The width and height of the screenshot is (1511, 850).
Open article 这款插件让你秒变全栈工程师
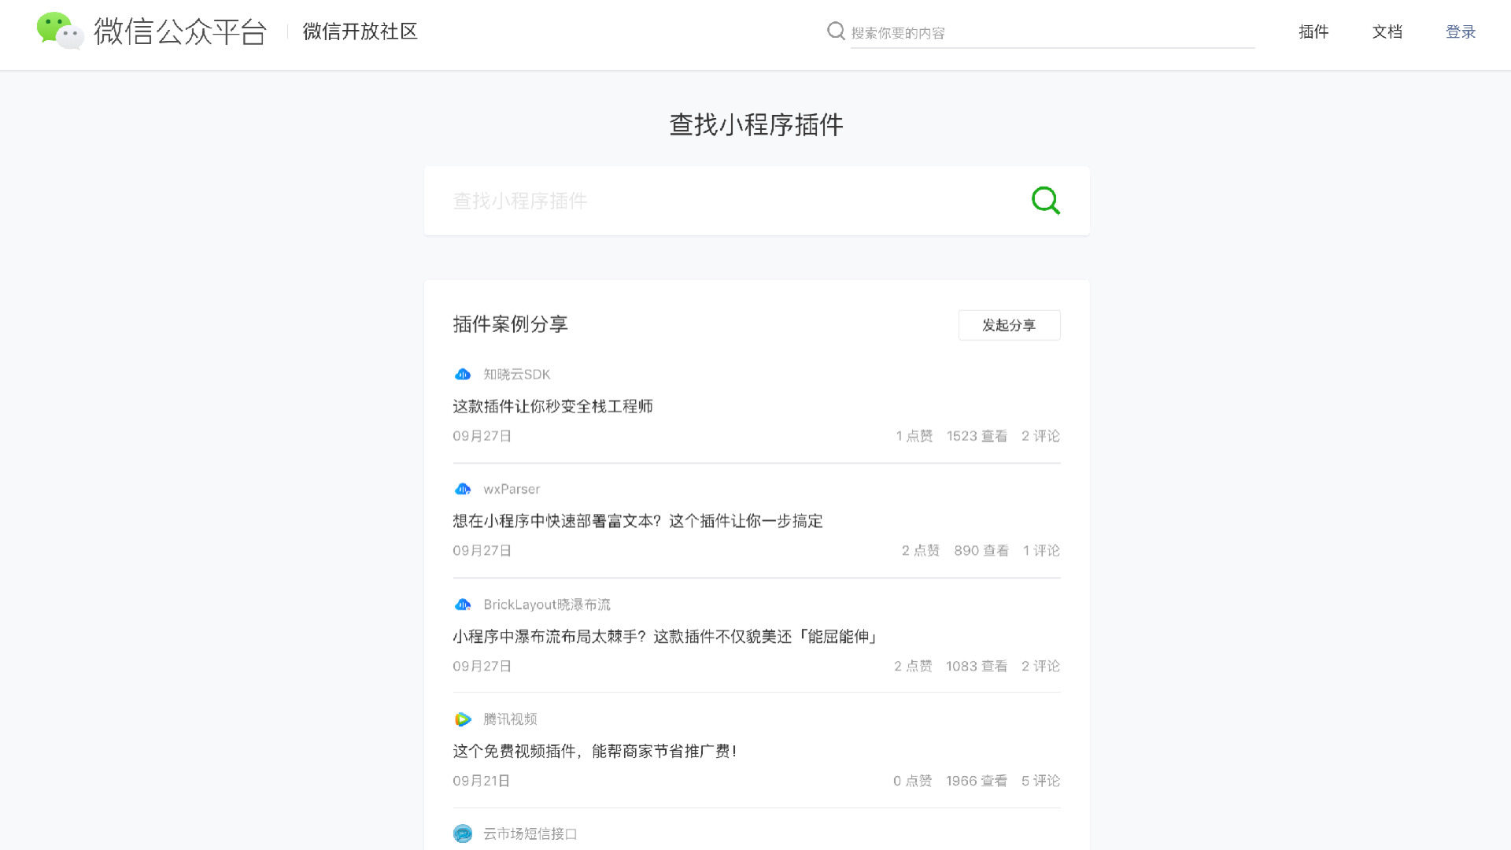pyautogui.click(x=552, y=407)
